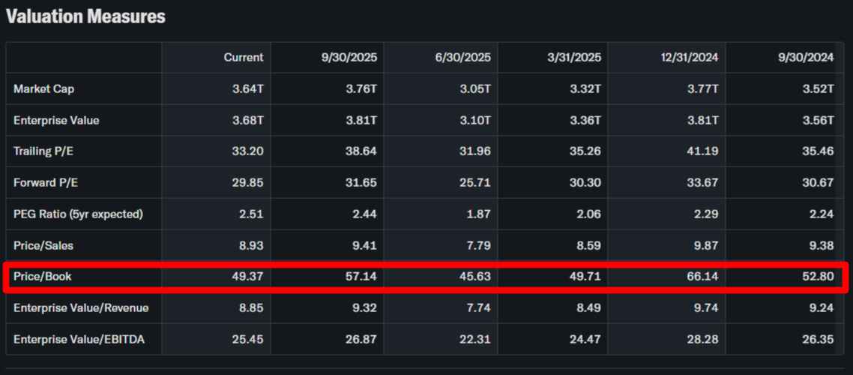Click Forward P/E value 25.71
This screenshot has height=375, width=853.
tap(475, 183)
